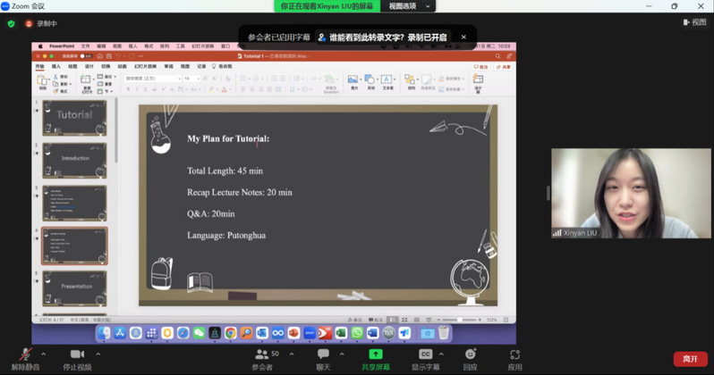Click the unmute microphone icon

tap(25, 354)
